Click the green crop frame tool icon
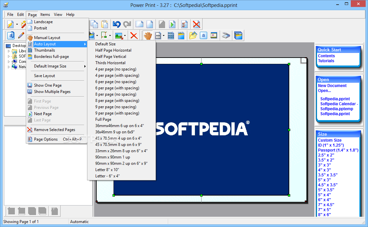The height and width of the screenshot is (227, 368). 104,35
